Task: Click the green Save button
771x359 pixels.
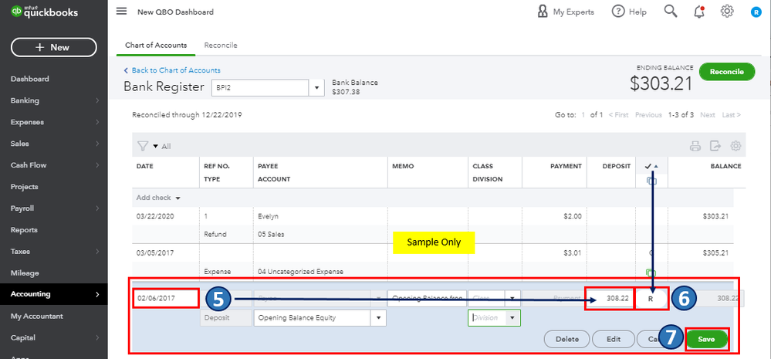Action: coord(706,339)
